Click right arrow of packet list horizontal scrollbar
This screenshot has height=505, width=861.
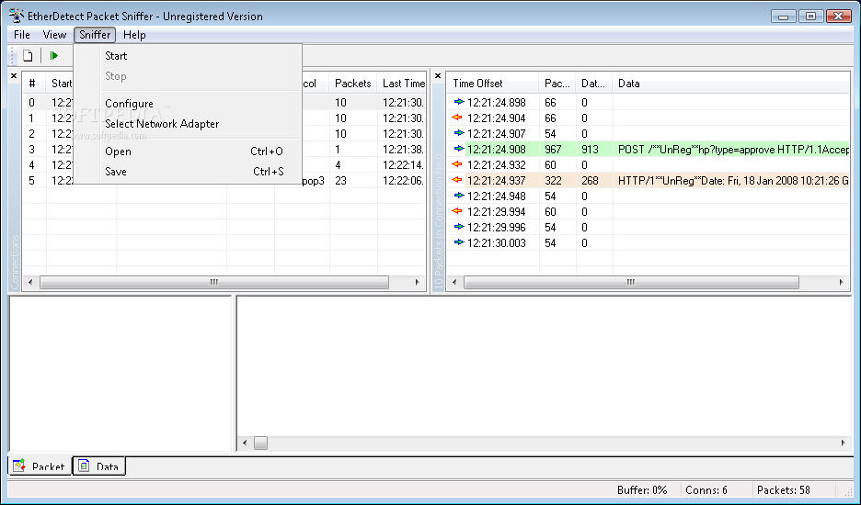click(x=842, y=282)
